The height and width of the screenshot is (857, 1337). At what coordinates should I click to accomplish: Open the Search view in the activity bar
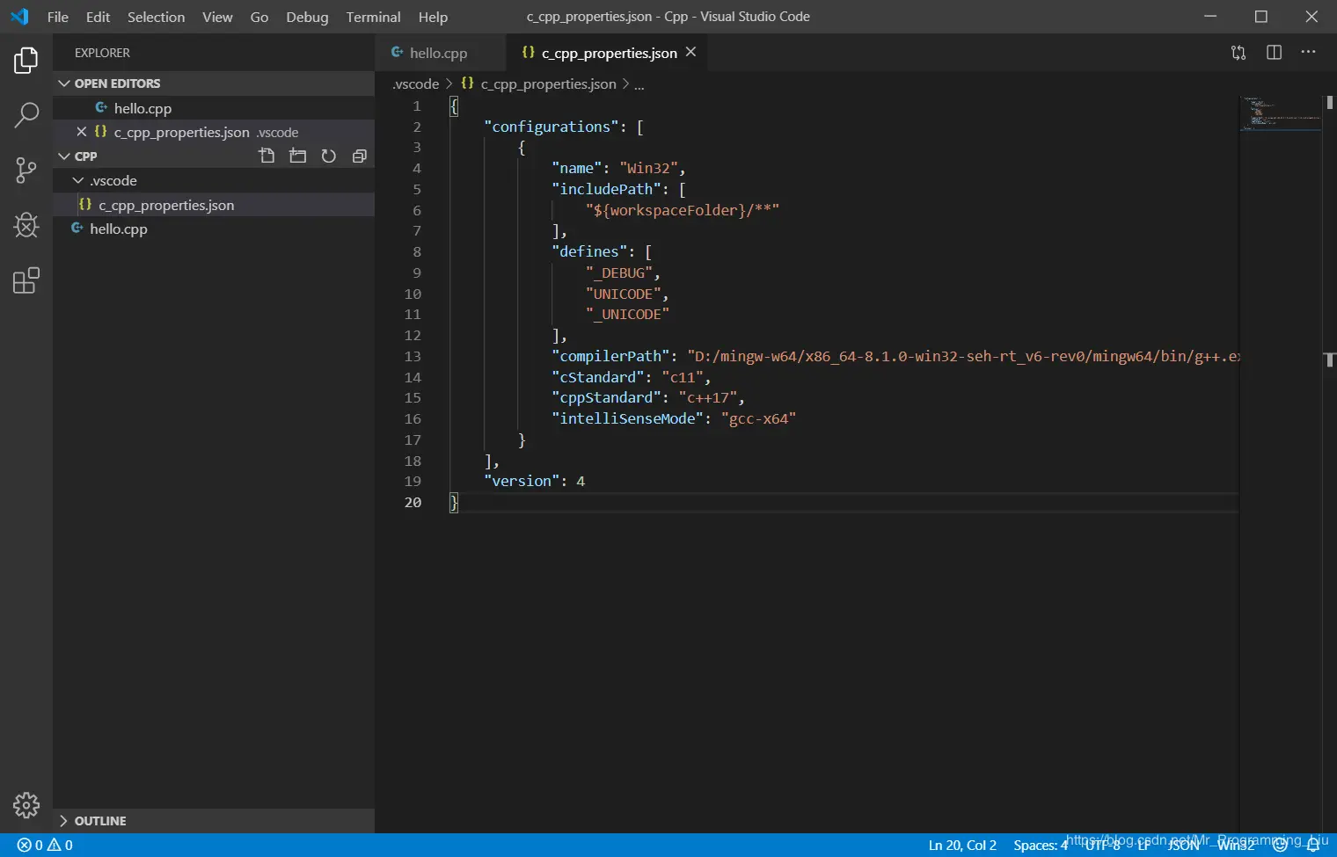tap(26, 114)
